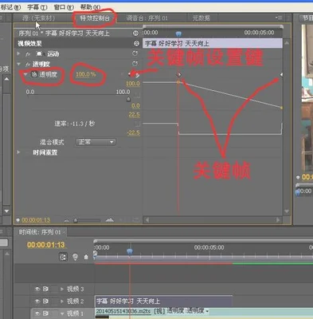Expand the 时间重置 effect
The image size is (313, 319).
[x=18, y=152]
